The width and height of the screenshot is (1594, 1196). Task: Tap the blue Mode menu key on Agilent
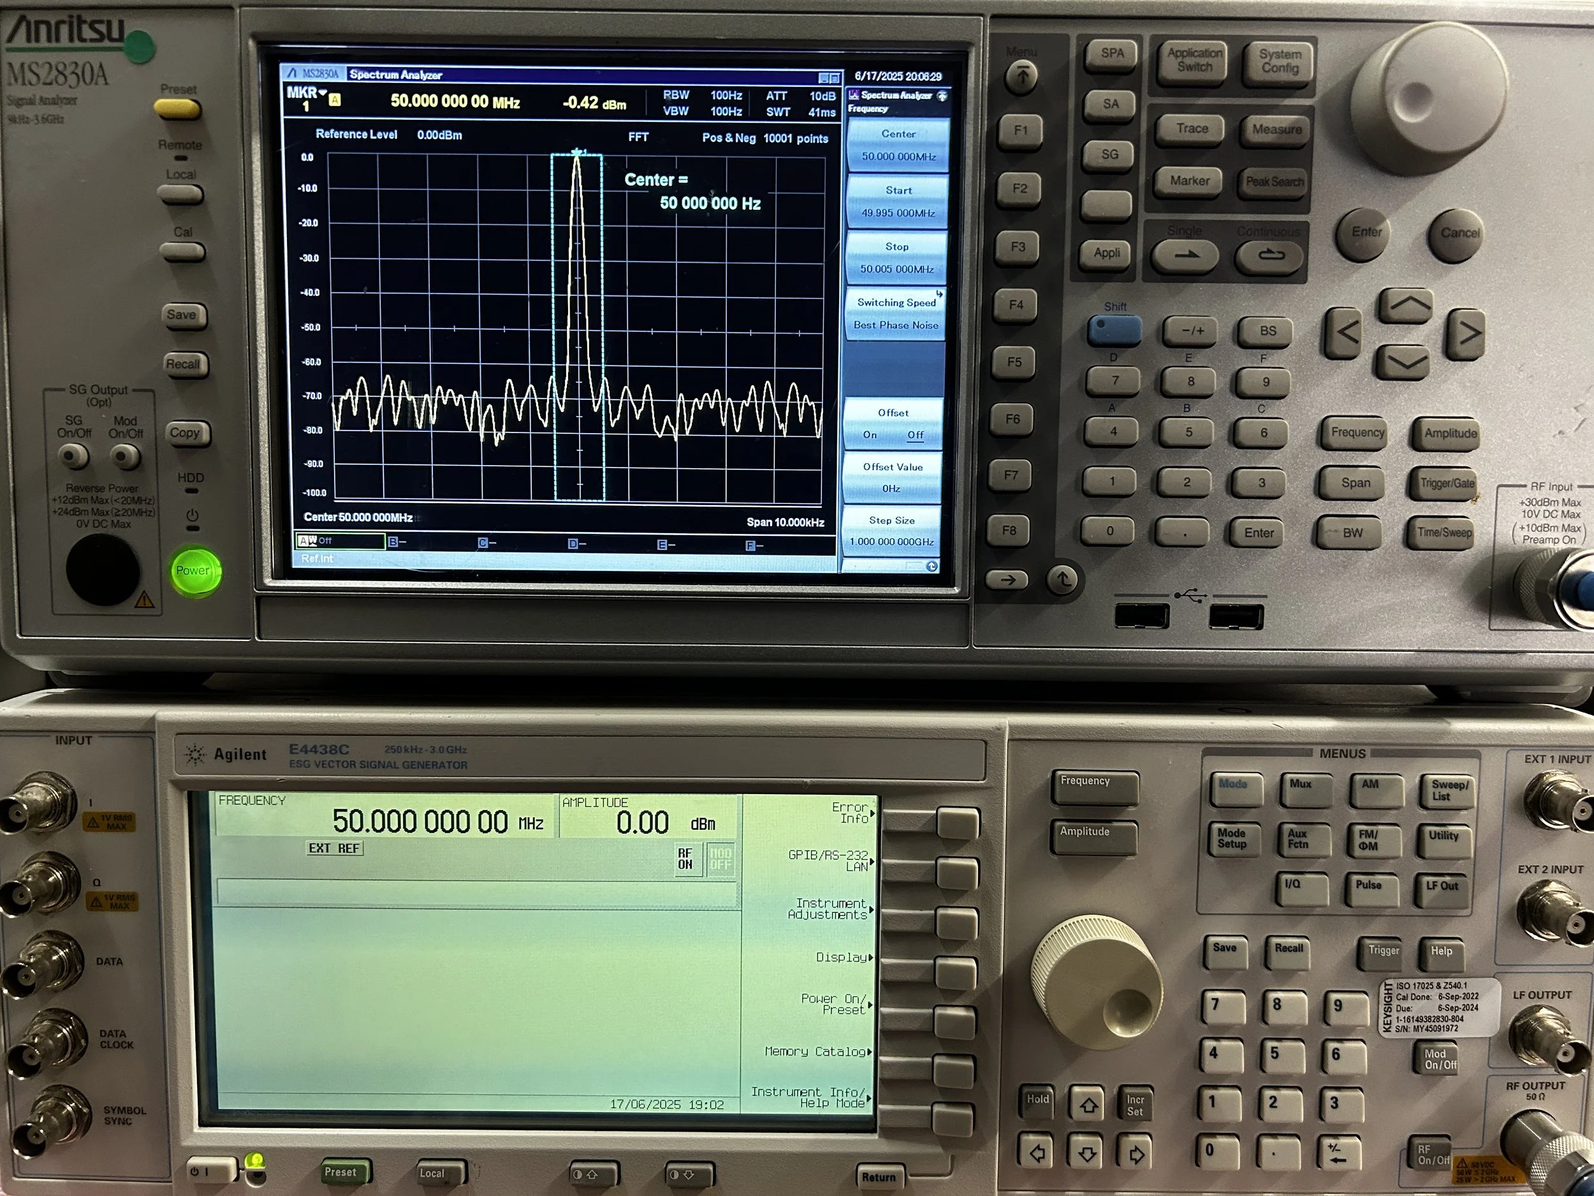coord(1235,790)
